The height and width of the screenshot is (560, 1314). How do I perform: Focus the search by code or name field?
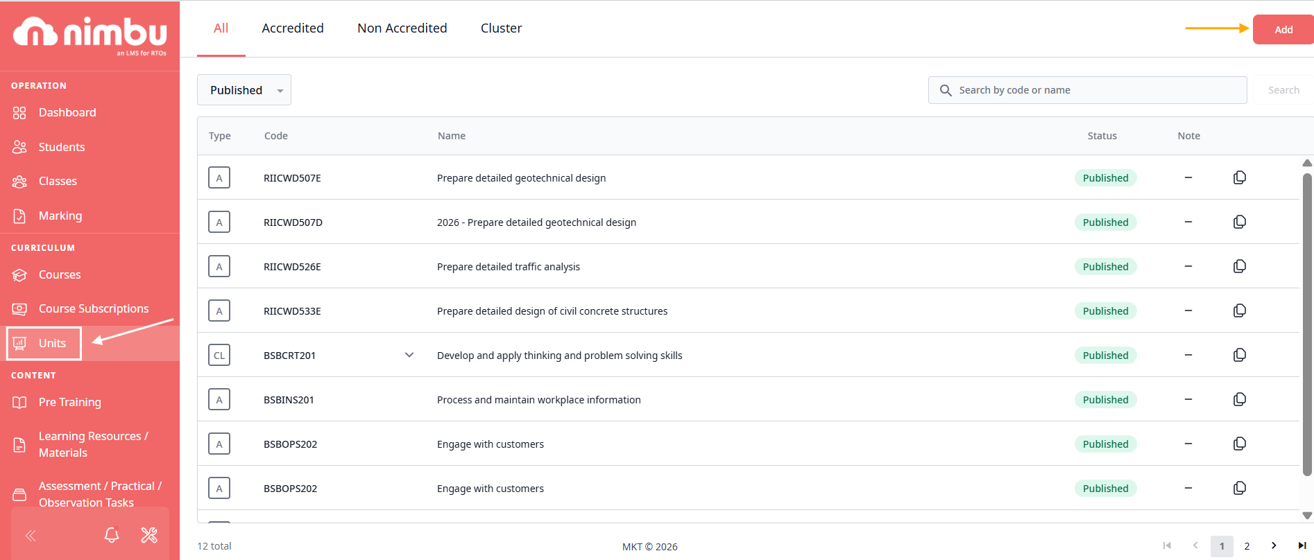(x=1096, y=90)
